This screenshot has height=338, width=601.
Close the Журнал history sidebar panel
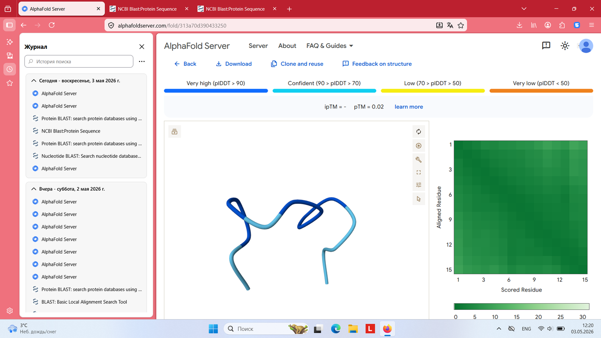pyautogui.click(x=142, y=46)
